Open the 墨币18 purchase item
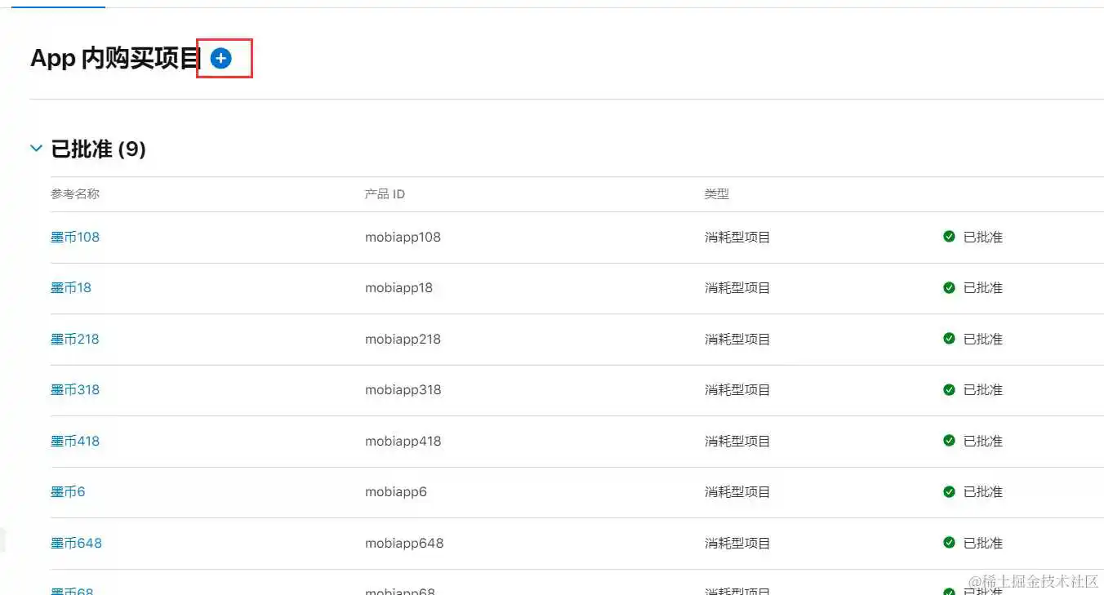1104x595 pixels. 71,287
